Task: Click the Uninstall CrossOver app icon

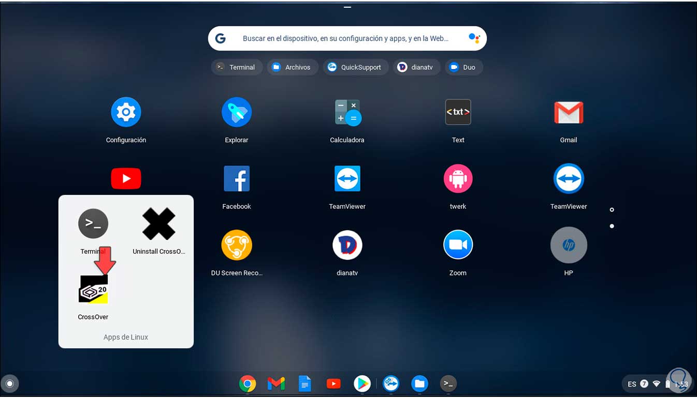Action: (x=159, y=224)
